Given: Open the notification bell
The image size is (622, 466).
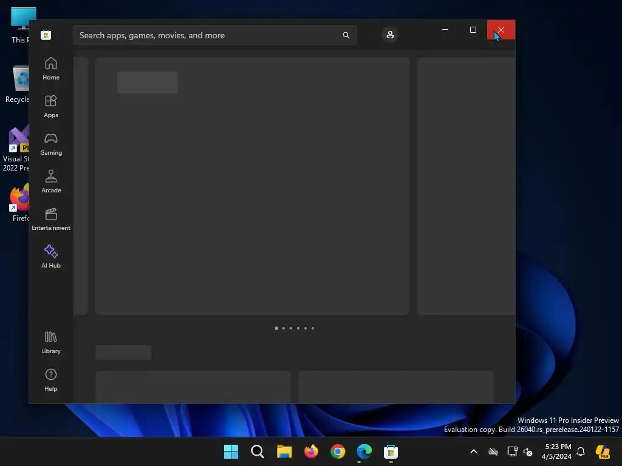Looking at the screenshot, I should (581, 451).
